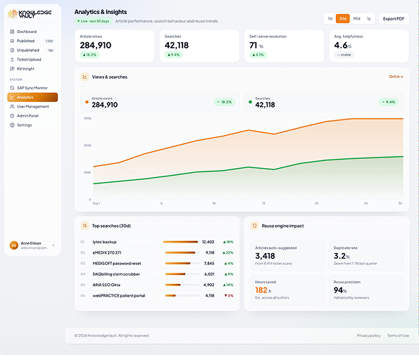
Task: Click the Admin Panel shield icon
Action: 12,116
